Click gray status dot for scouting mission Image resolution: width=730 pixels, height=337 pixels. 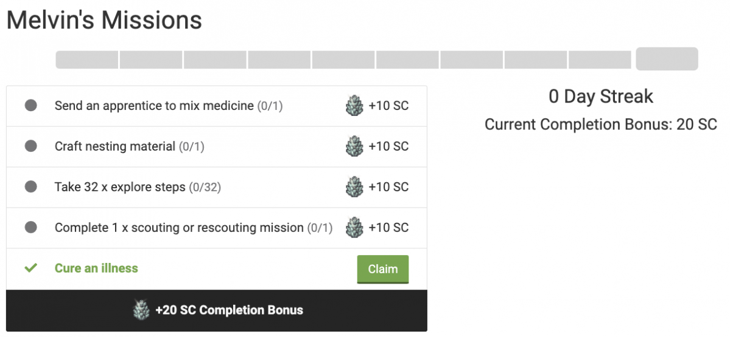point(30,228)
